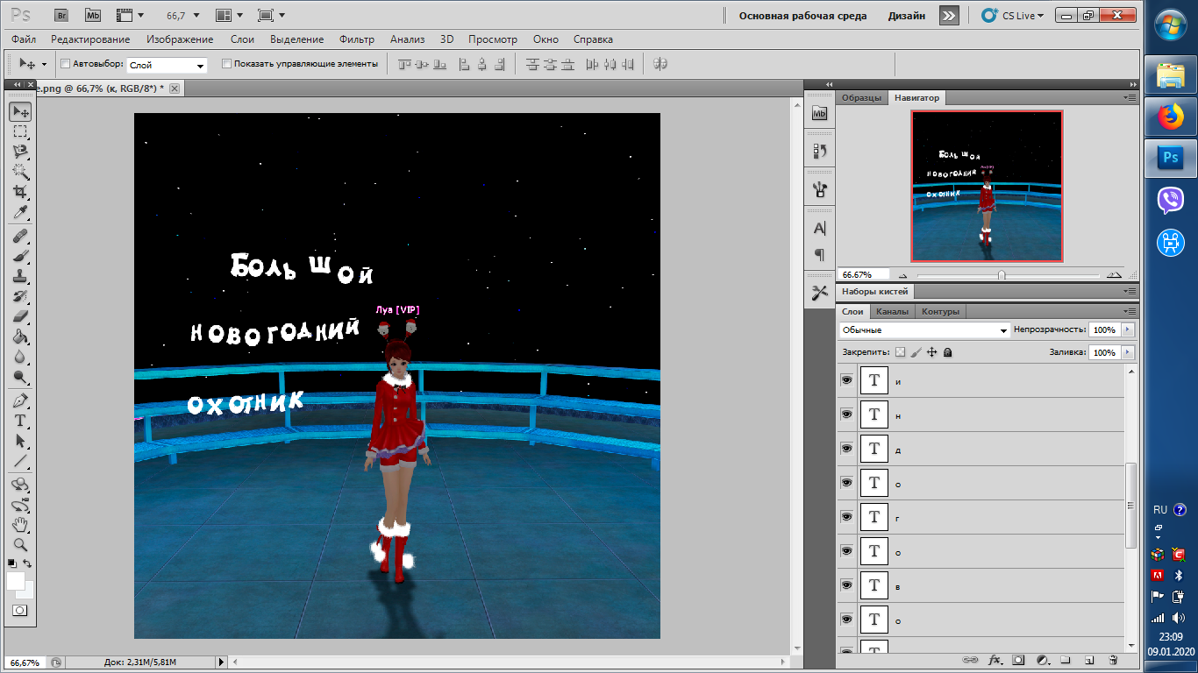Viewport: 1198px width, 673px height.
Task: Hide the layer named н
Action: pos(846,414)
